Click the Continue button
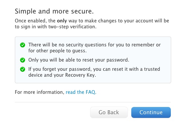Viewport: 187px width, 131px height. pos(151,112)
